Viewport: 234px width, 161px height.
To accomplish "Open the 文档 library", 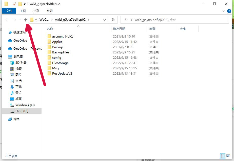I will 18,81.
